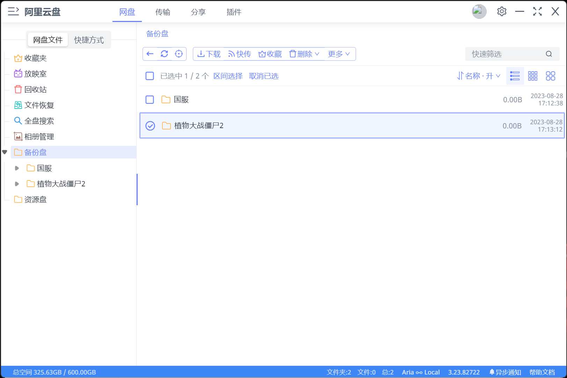Image resolution: width=567 pixels, height=378 pixels.
Task: Click the locate target icon in the toolbar
Action: [x=179, y=54]
